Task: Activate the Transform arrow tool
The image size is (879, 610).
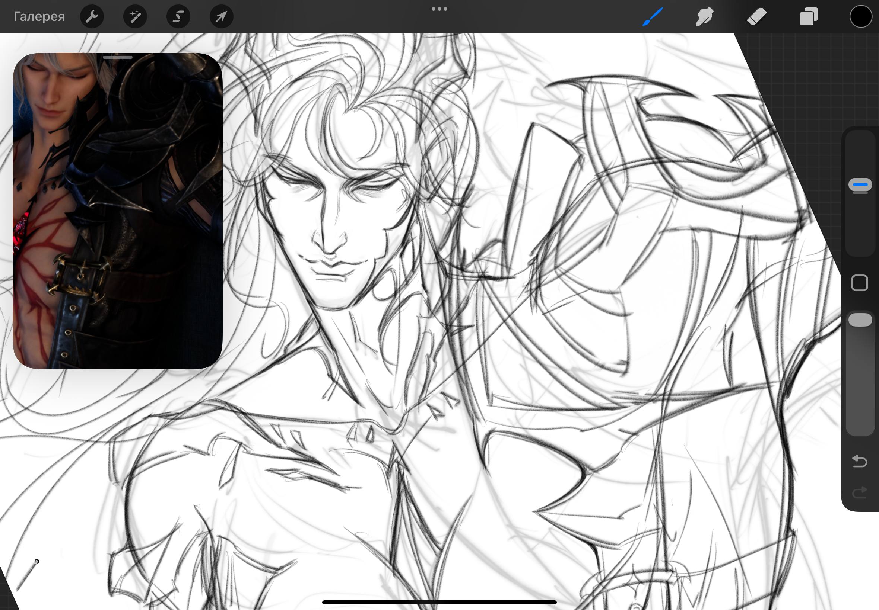Action: pos(222,16)
